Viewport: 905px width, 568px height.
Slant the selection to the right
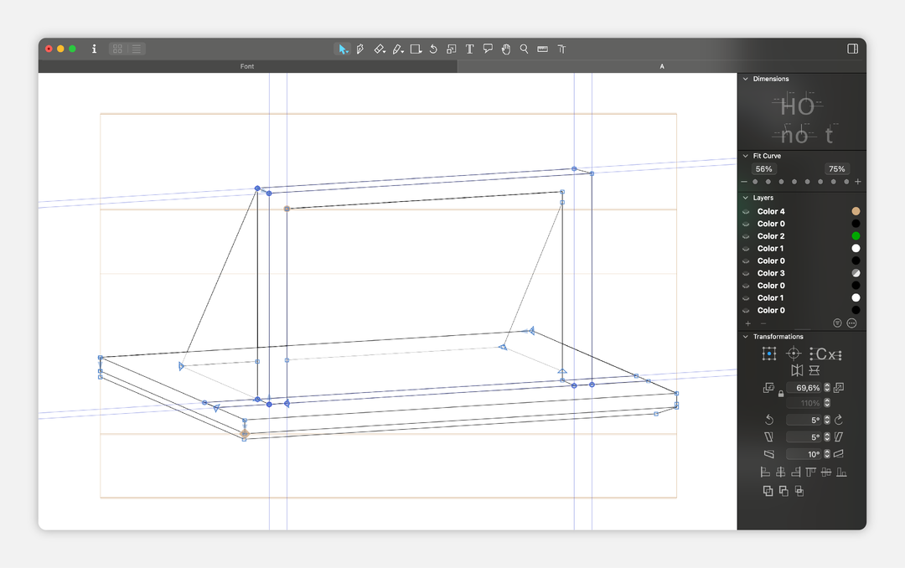point(839,437)
